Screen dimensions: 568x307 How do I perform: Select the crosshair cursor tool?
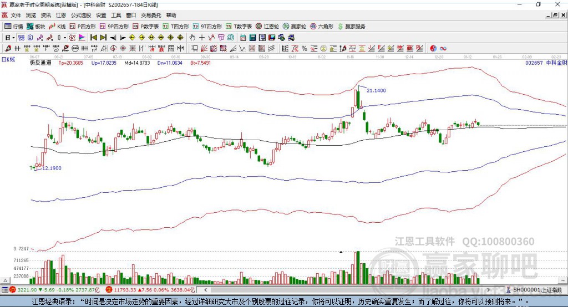202,38
